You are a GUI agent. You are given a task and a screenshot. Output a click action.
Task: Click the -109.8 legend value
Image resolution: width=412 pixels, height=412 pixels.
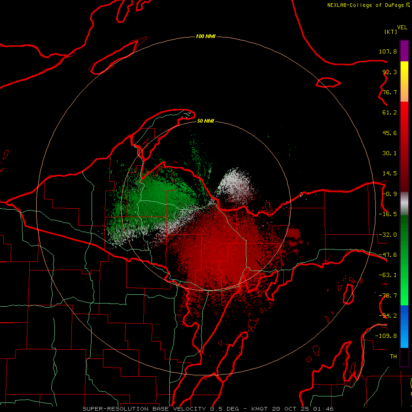pos(386,336)
